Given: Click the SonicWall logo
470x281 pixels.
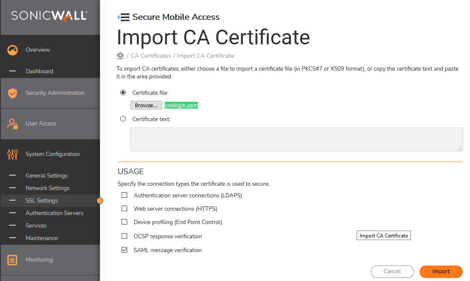Looking at the screenshot, I should (50, 16).
